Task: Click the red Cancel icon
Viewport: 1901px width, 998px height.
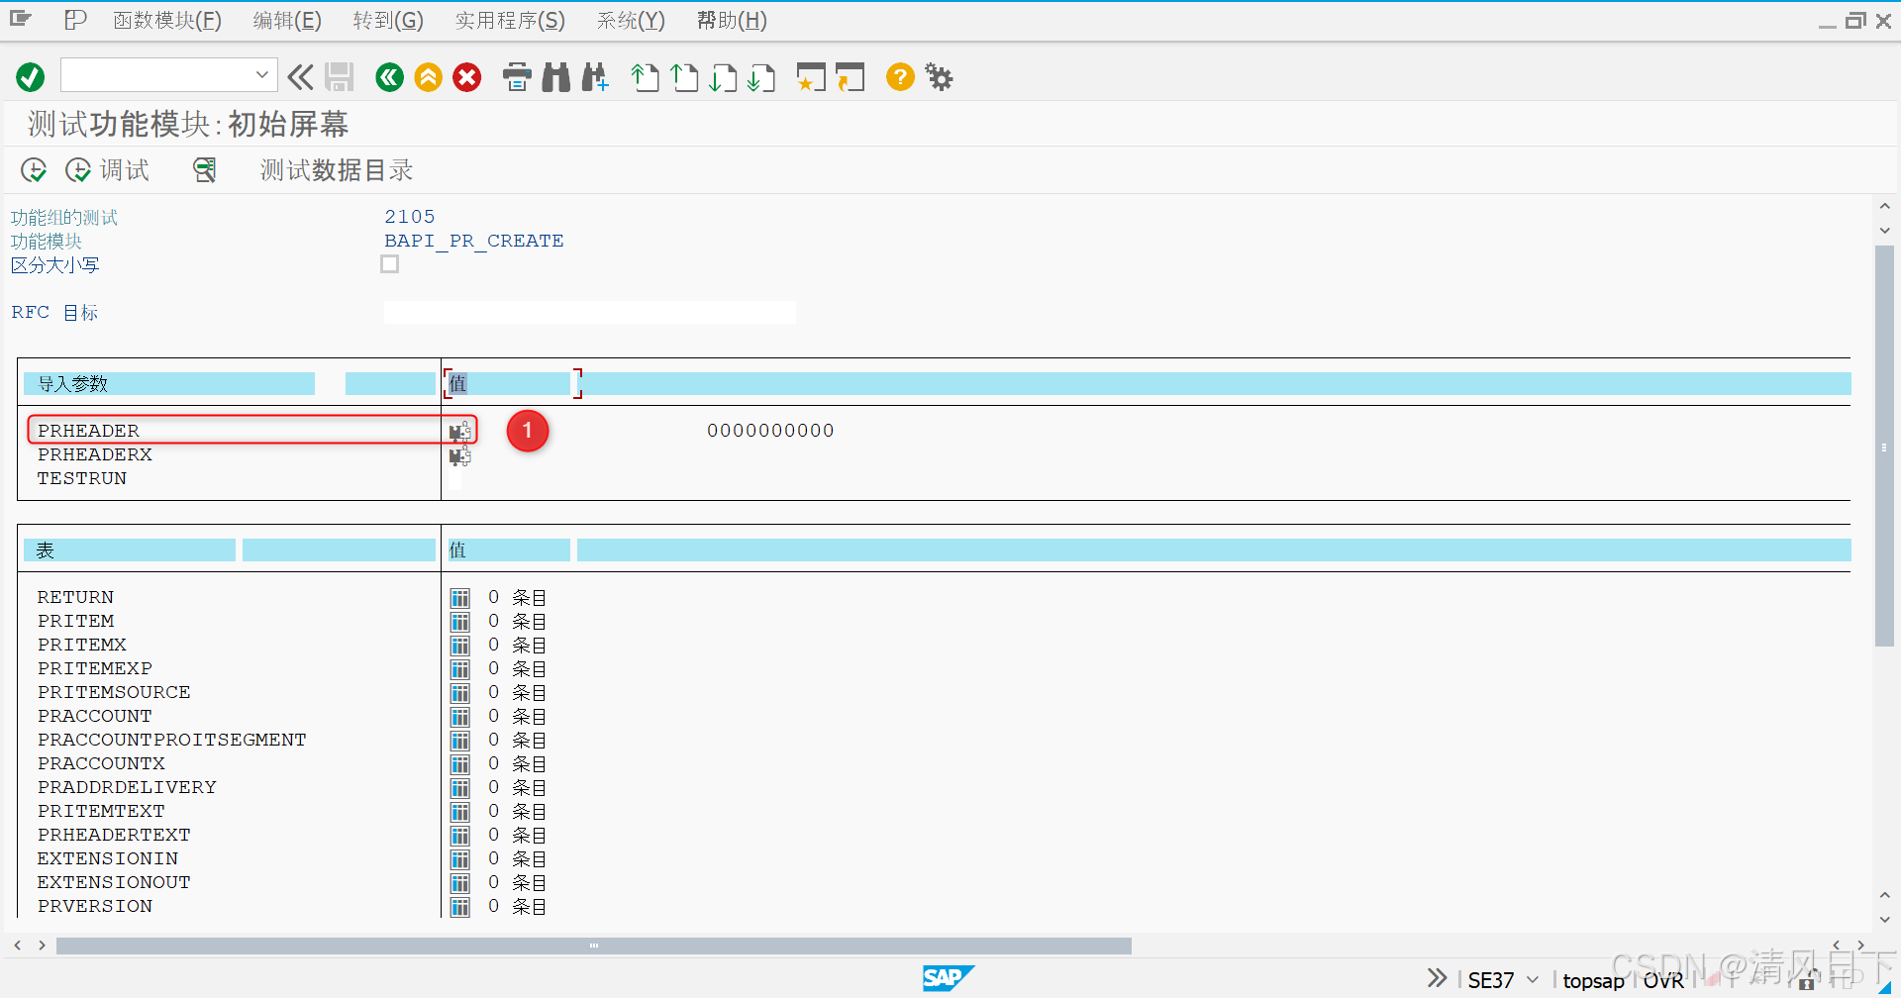Action: click(x=467, y=77)
